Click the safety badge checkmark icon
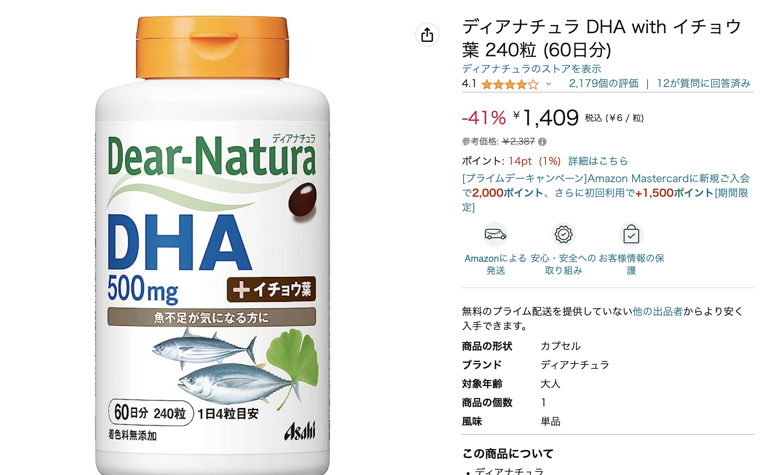This screenshot has width=764, height=475. click(x=564, y=234)
